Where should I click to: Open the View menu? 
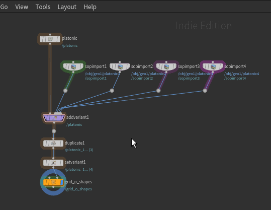point(22,7)
